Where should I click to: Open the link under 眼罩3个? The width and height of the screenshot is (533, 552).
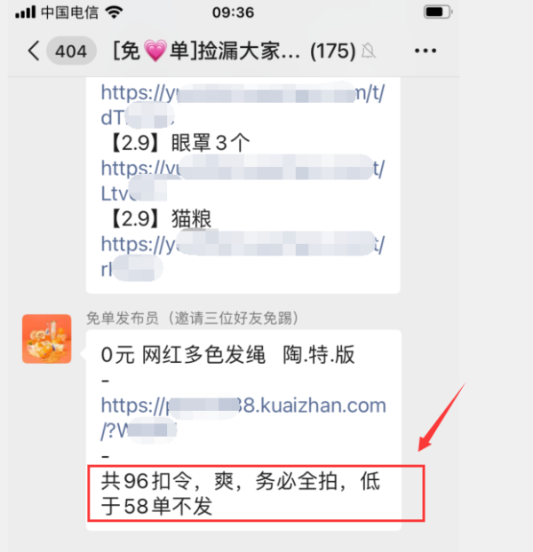pos(243,180)
